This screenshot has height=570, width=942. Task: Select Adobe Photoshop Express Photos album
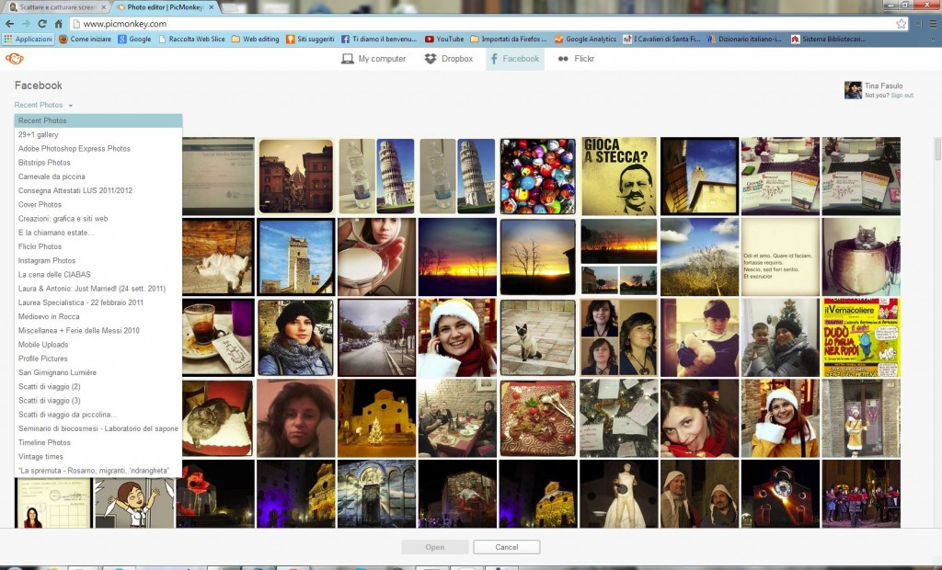pyautogui.click(x=98, y=148)
